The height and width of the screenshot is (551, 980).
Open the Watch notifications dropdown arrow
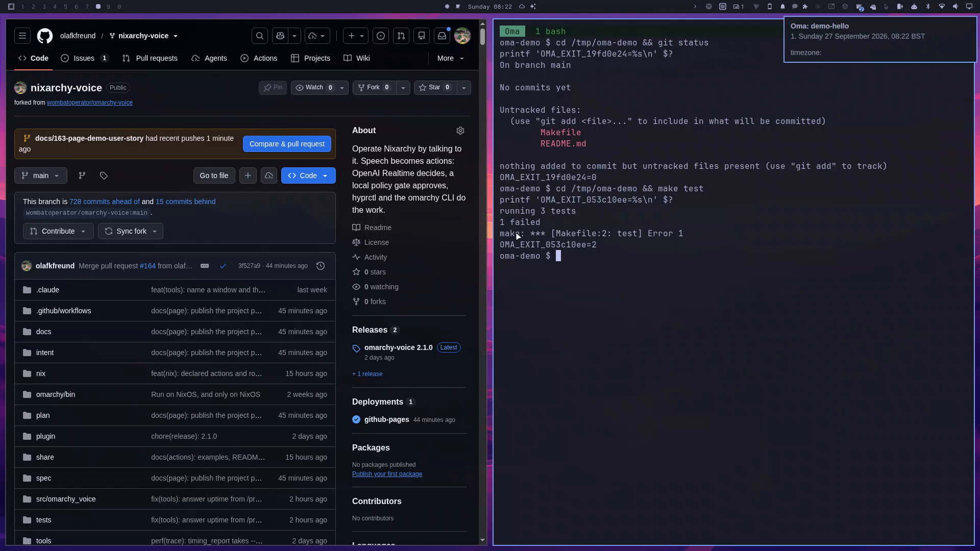(x=342, y=88)
